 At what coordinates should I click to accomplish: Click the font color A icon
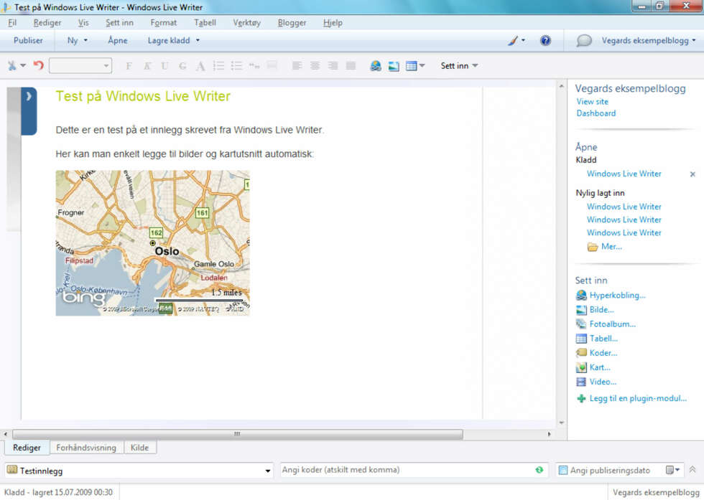(x=200, y=66)
